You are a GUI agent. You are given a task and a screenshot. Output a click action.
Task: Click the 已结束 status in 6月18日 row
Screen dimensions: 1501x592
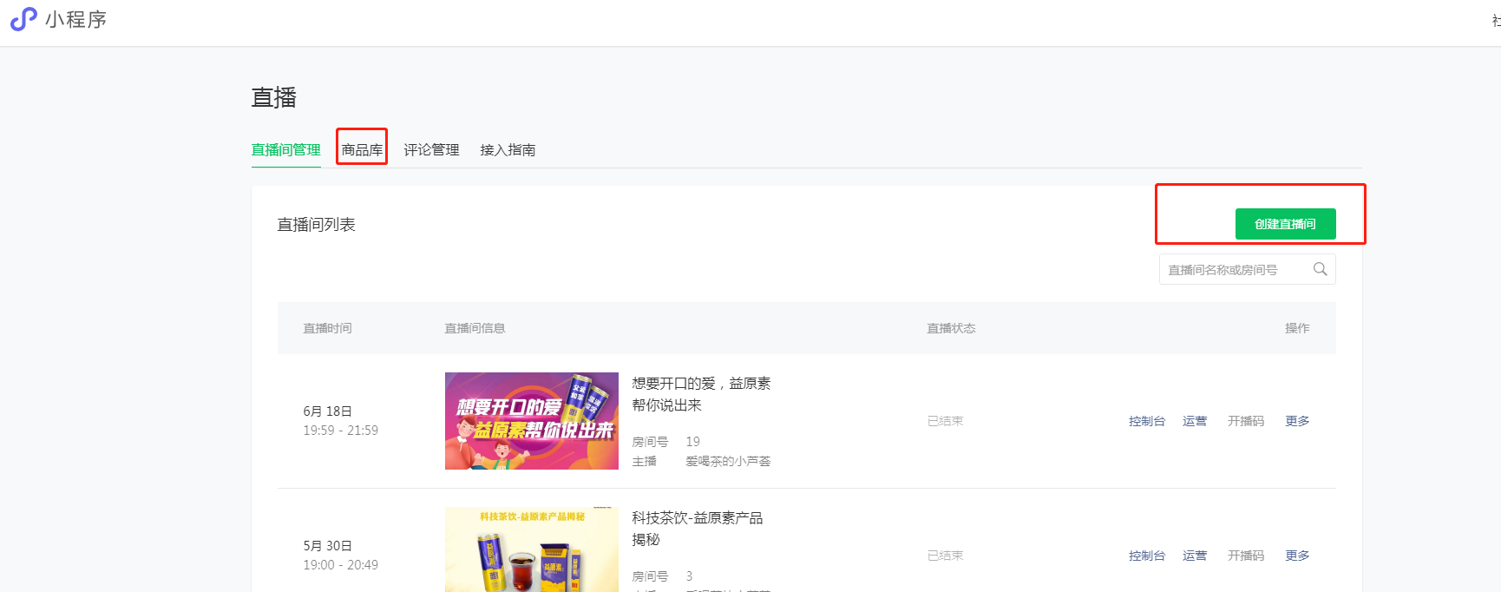945,421
